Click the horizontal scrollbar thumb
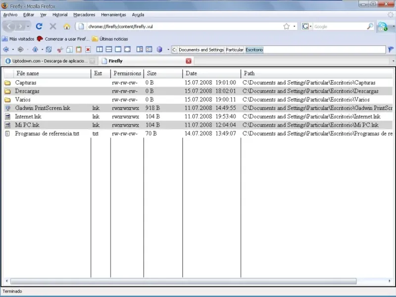Viewport: 396px width, 297px height. [184, 281]
